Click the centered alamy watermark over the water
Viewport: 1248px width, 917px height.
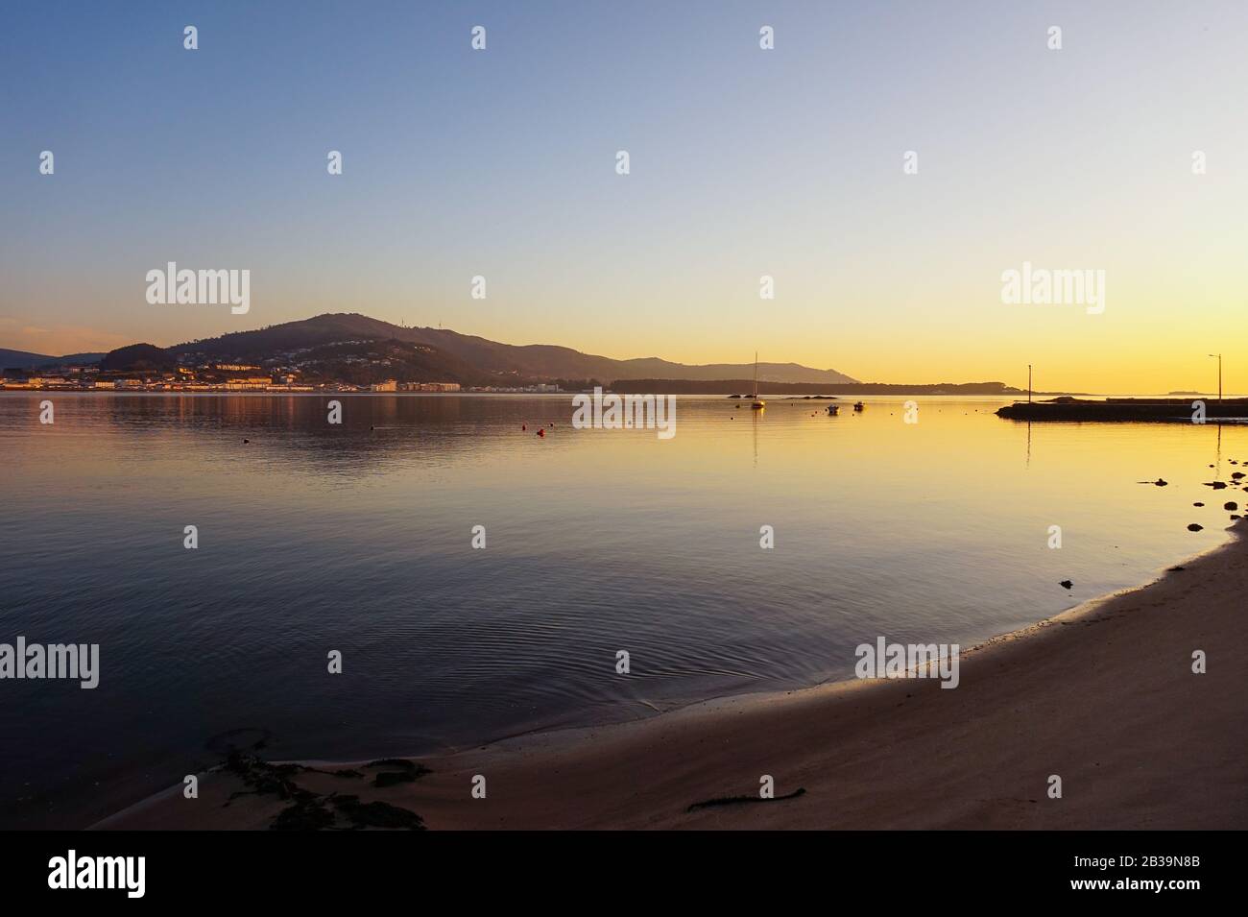[624, 413]
